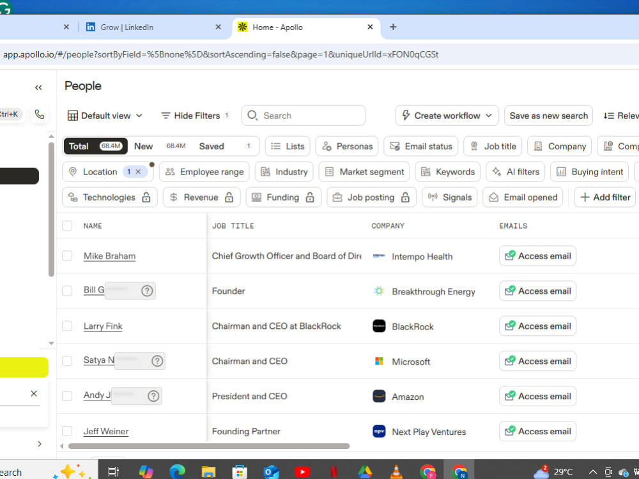Check the Andy J row checkbox
Screen dimensions: 639x479
[67, 396]
